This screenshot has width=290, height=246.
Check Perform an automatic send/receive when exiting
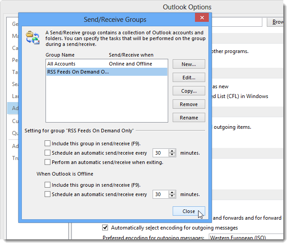[47, 162]
